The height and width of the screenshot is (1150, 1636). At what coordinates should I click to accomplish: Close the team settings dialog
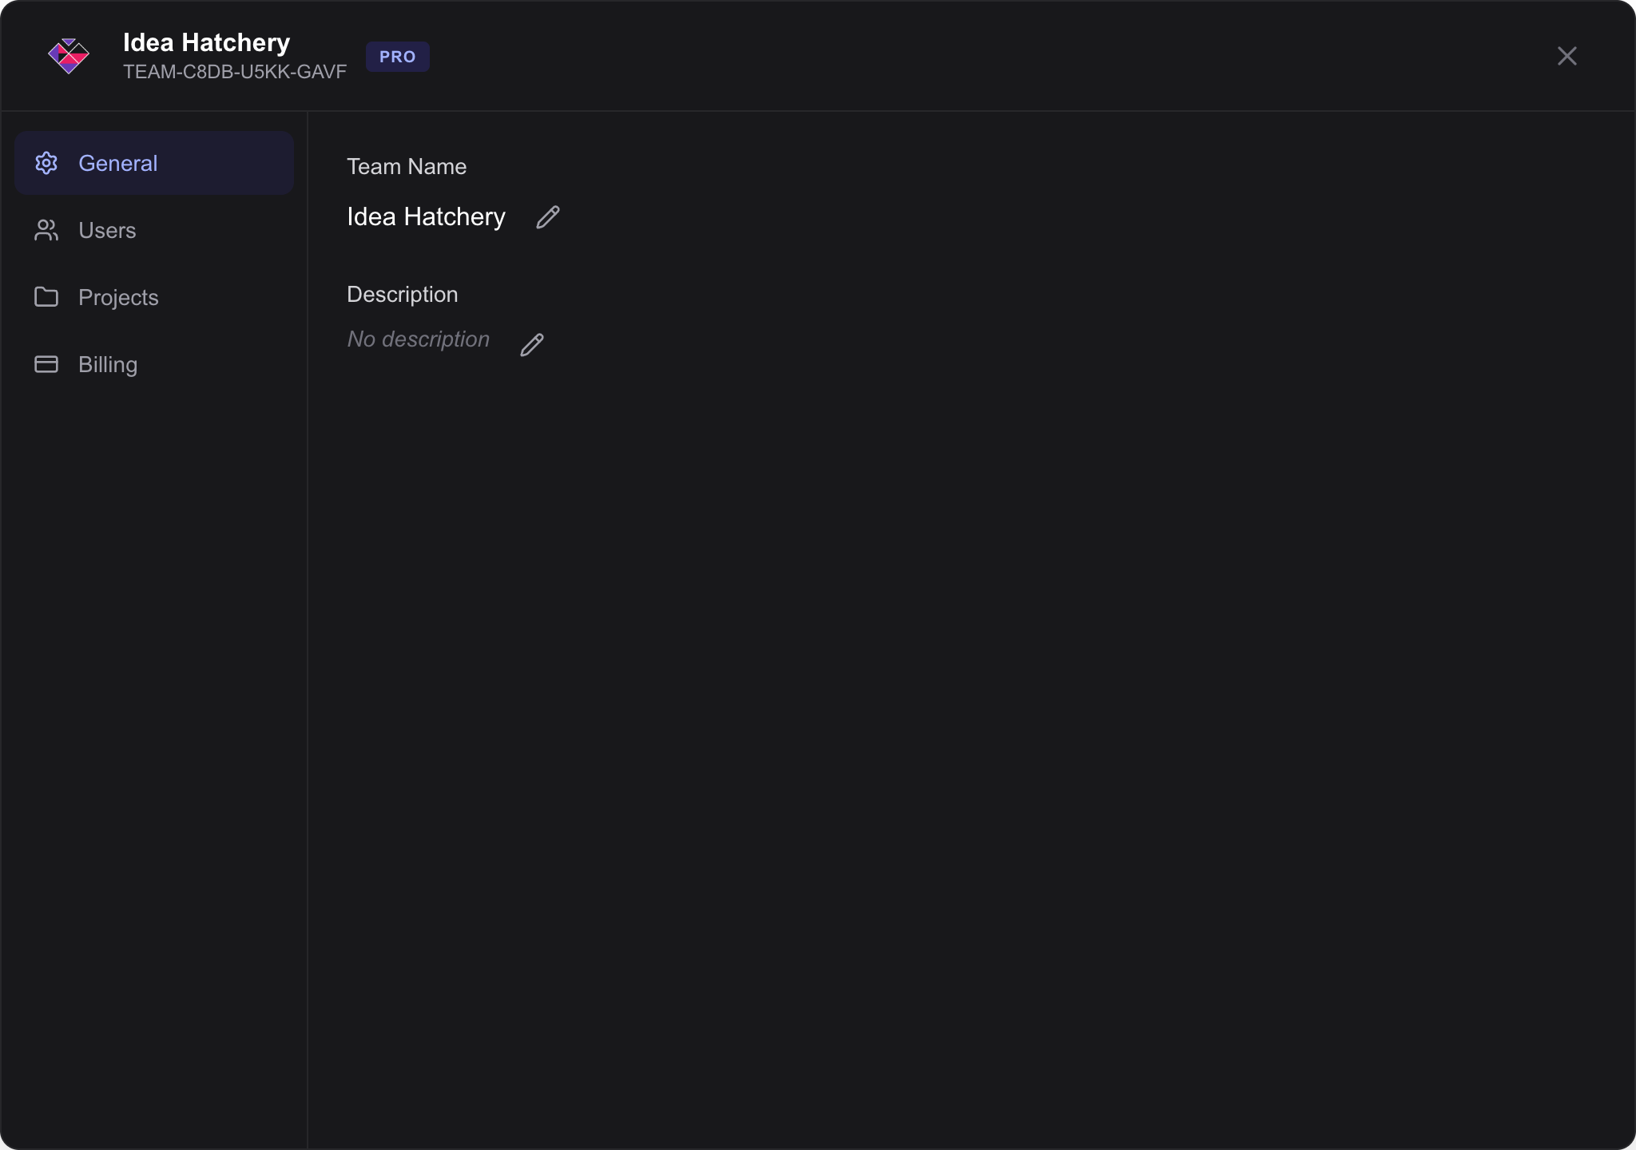click(1567, 56)
